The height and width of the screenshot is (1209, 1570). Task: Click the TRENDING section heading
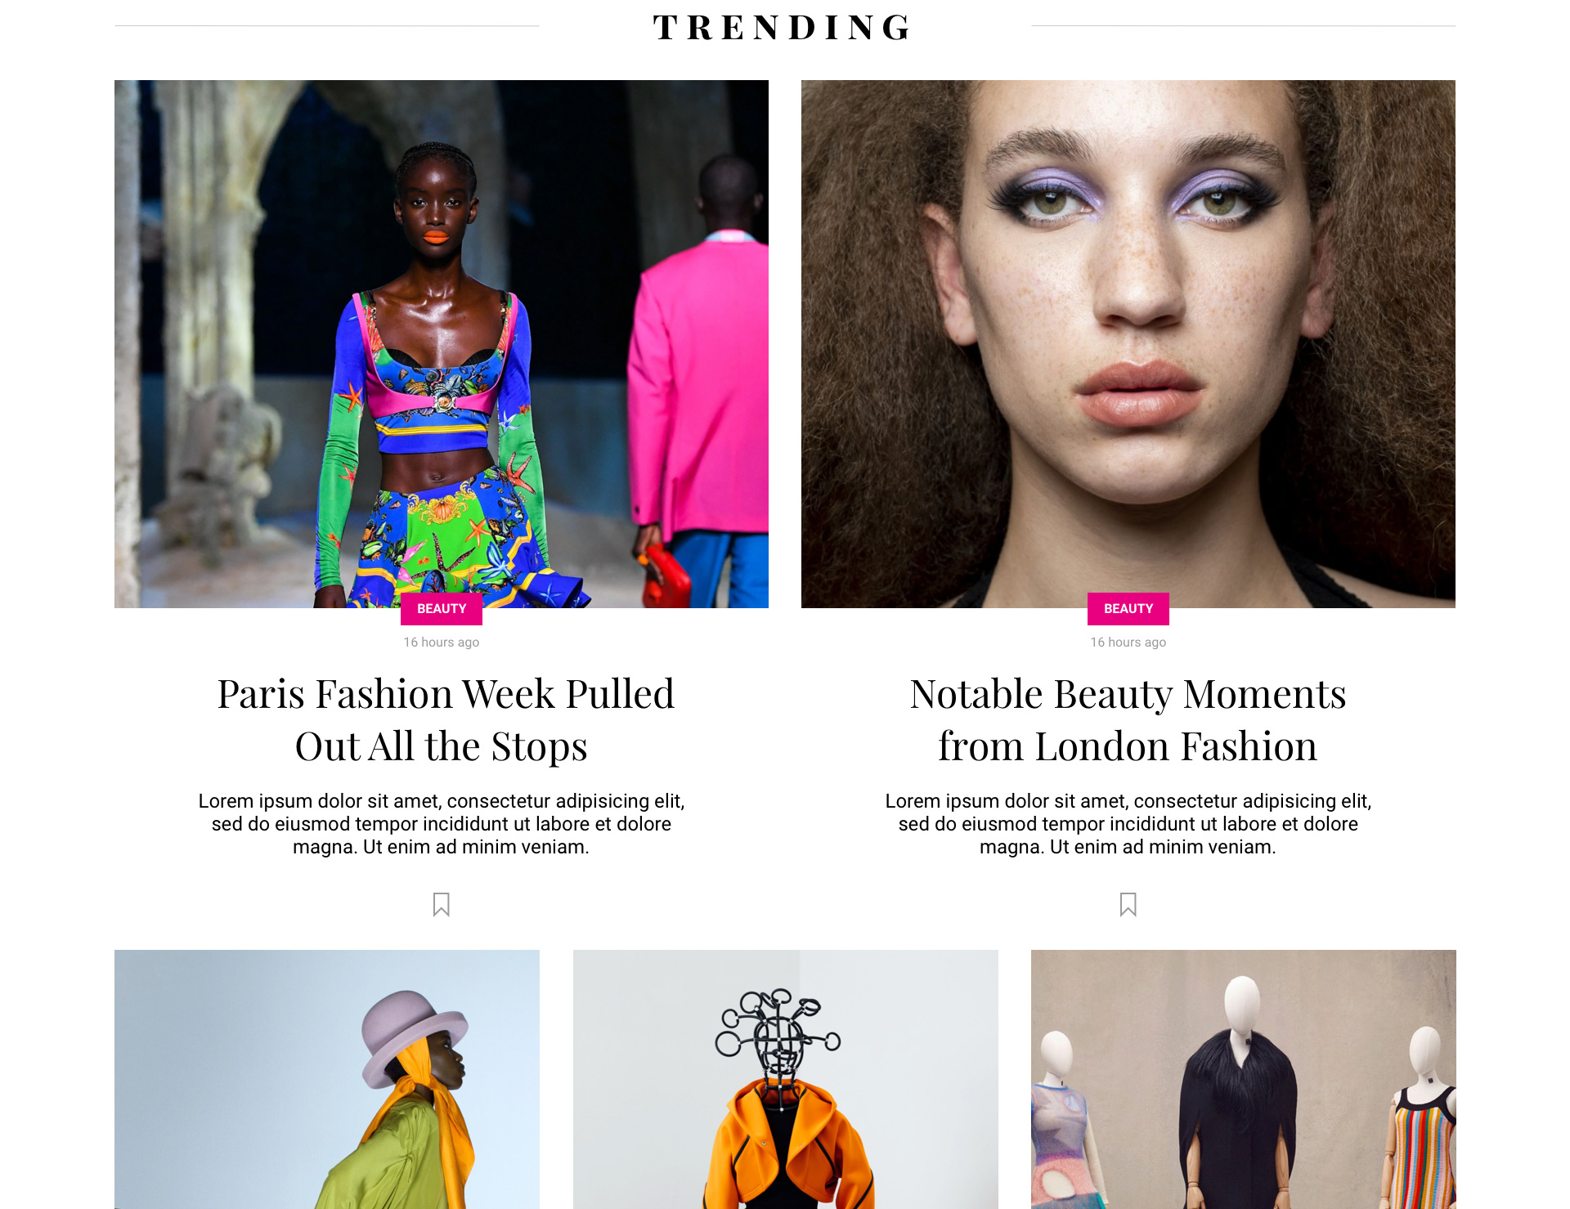[x=783, y=27]
